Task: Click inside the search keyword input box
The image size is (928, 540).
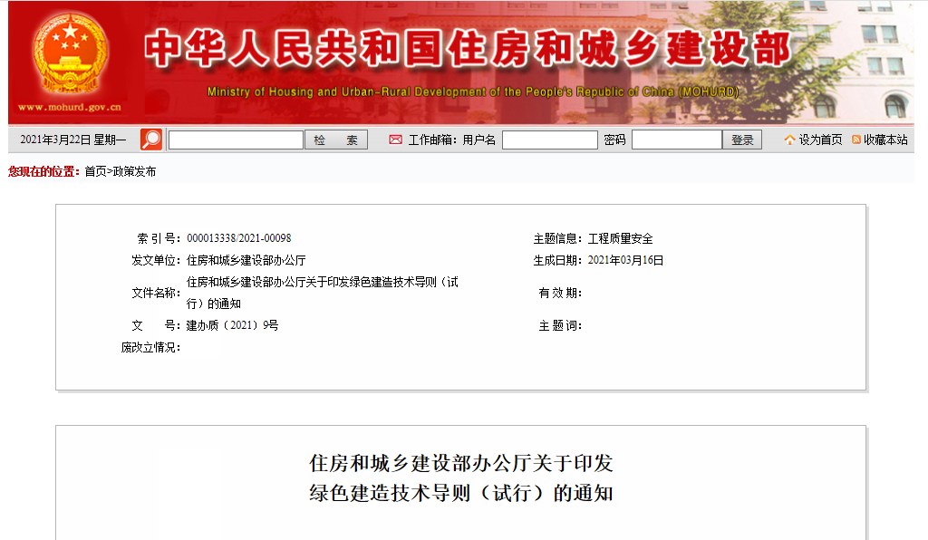Action: (x=234, y=139)
